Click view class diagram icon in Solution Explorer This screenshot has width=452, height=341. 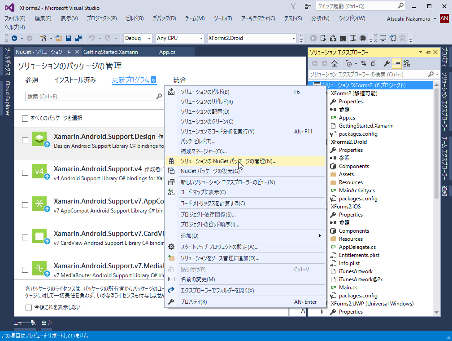click(407, 63)
